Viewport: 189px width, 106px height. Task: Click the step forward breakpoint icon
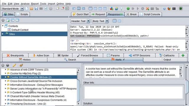pos(133,9)
